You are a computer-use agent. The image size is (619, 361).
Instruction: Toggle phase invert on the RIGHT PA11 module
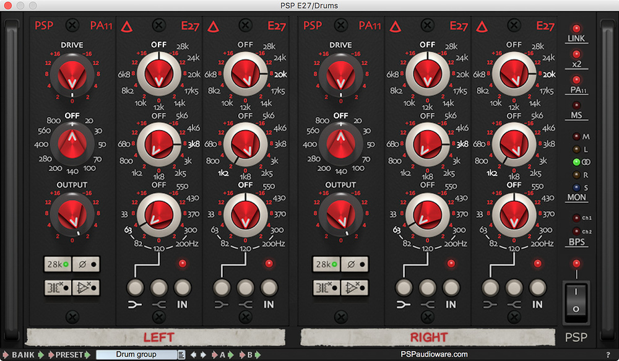click(x=355, y=264)
